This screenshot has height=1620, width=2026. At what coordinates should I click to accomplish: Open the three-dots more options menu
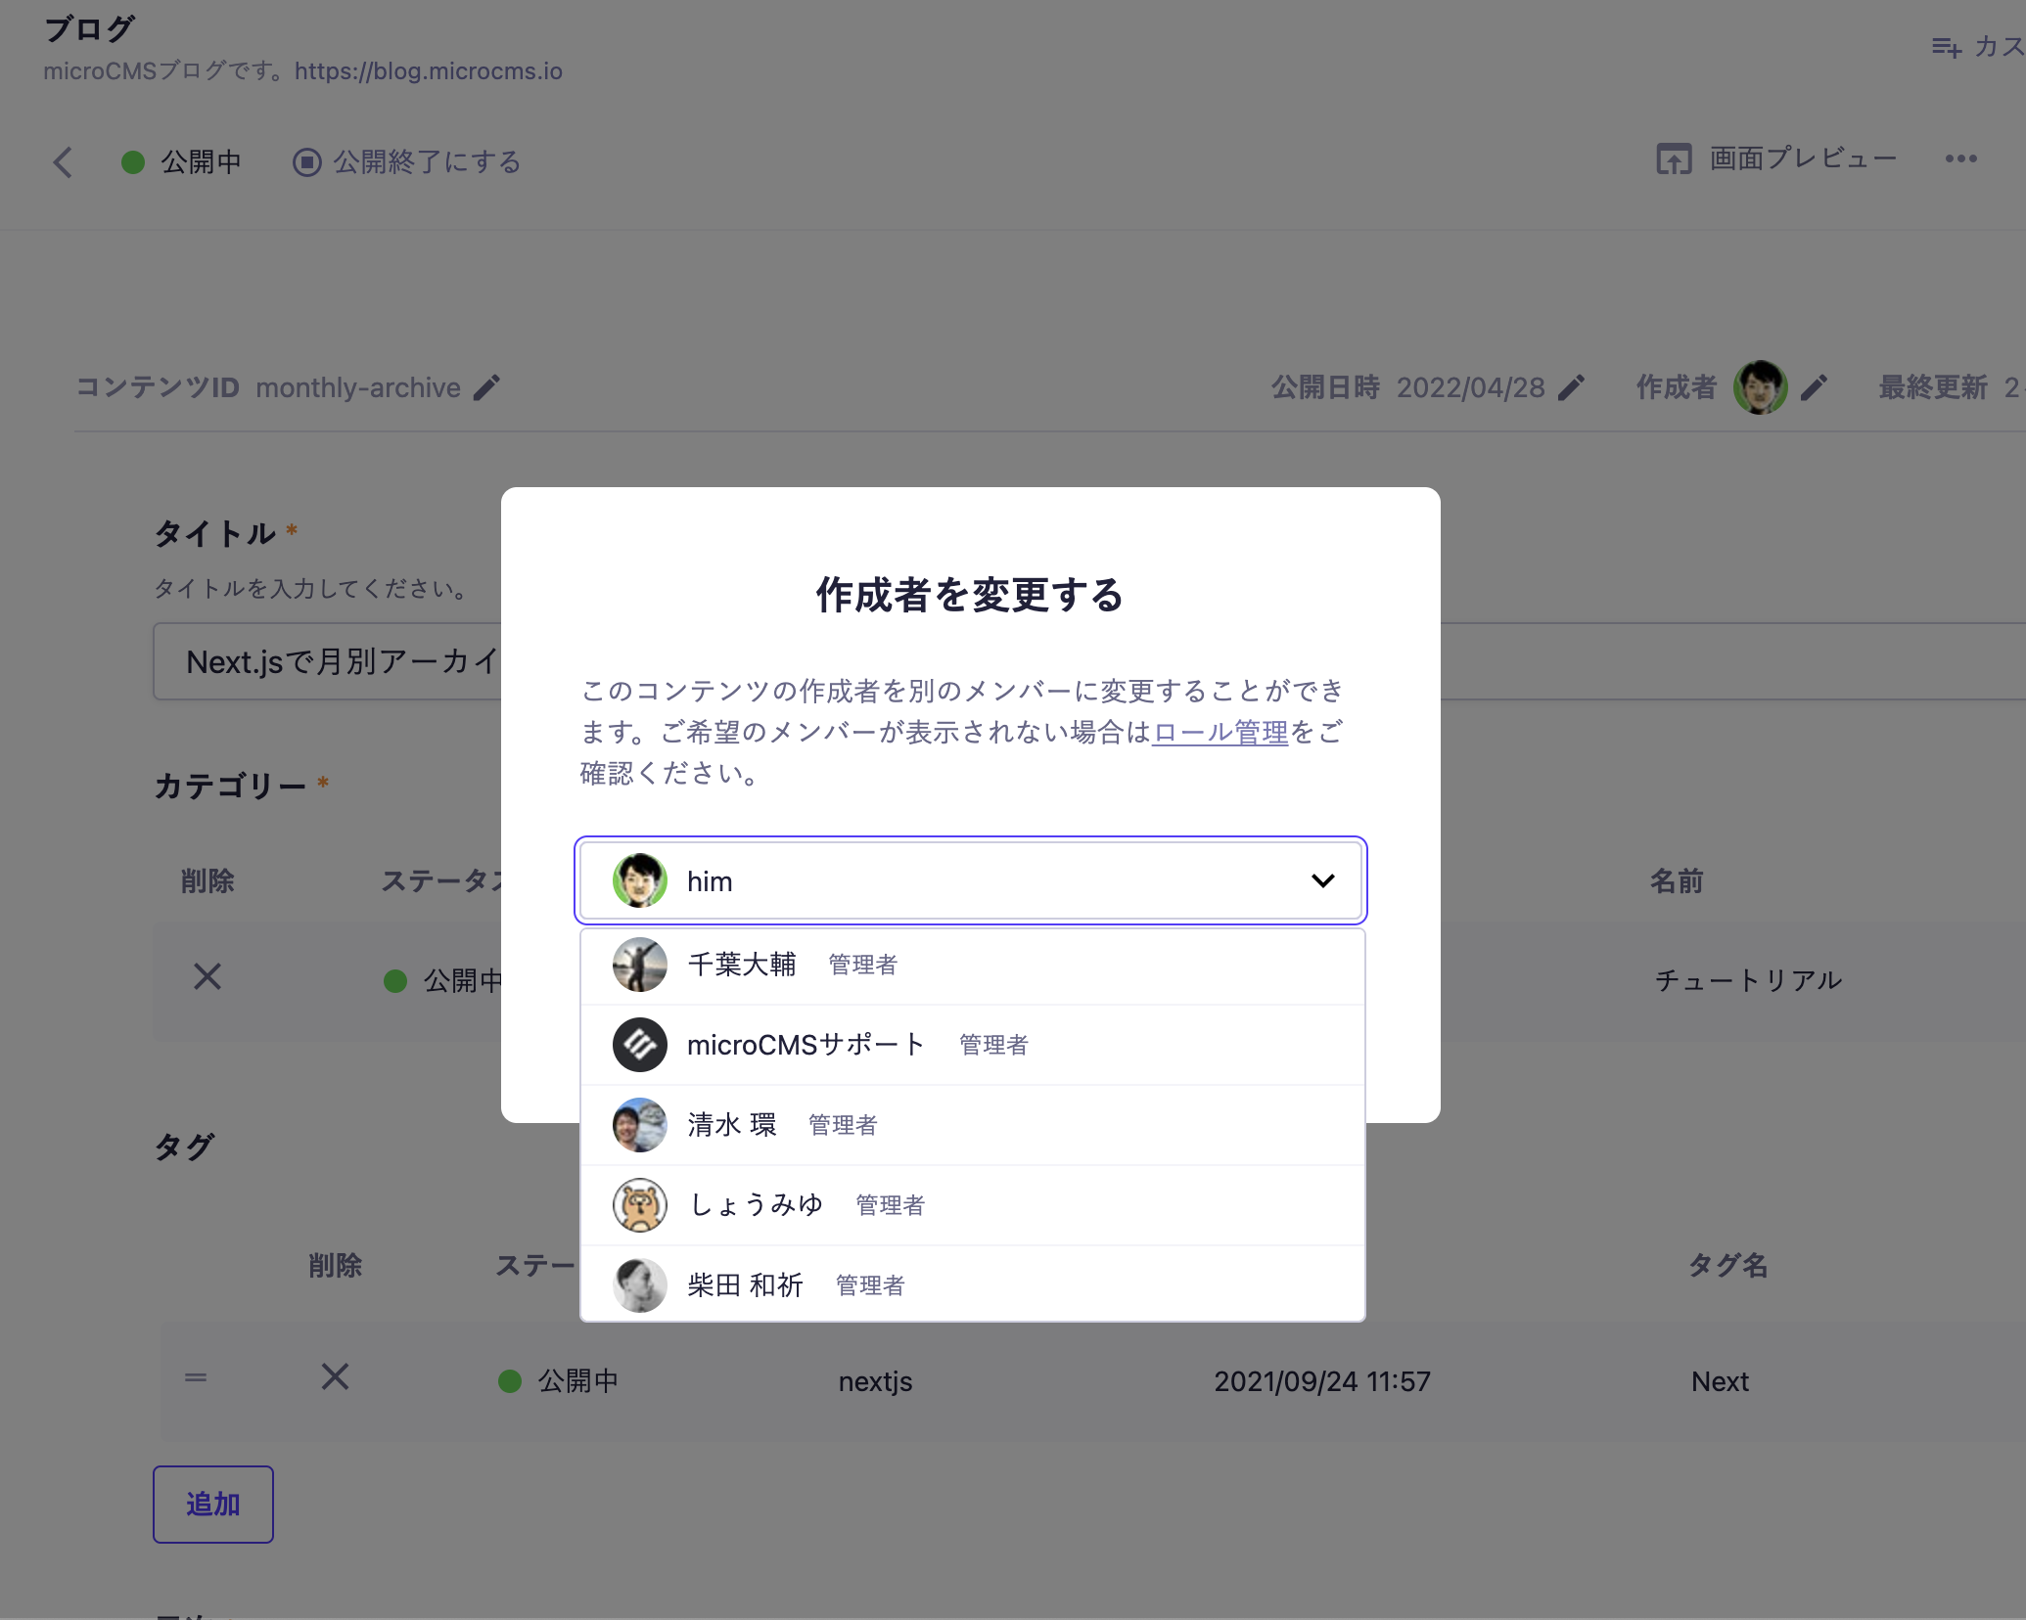click(x=1960, y=159)
